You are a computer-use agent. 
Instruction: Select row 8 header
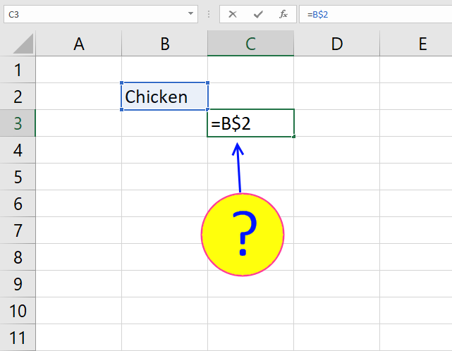(18, 257)
